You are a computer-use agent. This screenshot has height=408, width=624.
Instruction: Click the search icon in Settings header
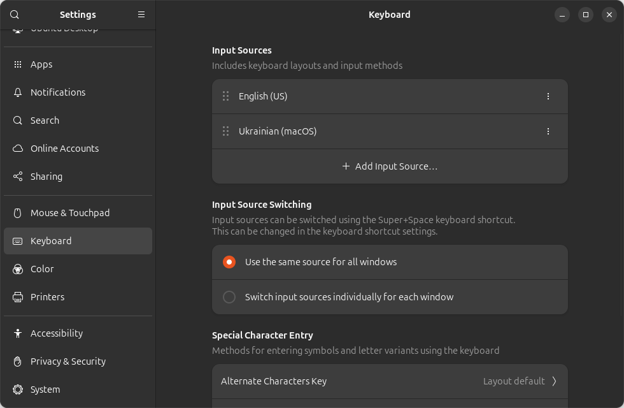(x=15, y=15)
